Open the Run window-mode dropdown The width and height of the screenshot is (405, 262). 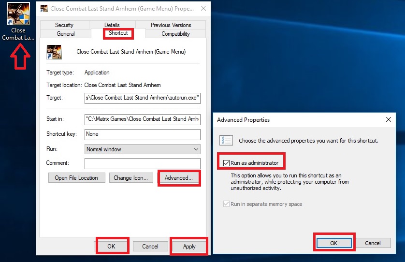(142, 149)
